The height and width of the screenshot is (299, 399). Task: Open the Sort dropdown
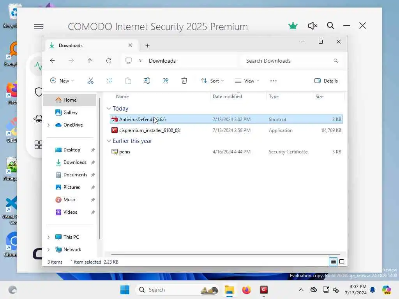coord(212,81)
